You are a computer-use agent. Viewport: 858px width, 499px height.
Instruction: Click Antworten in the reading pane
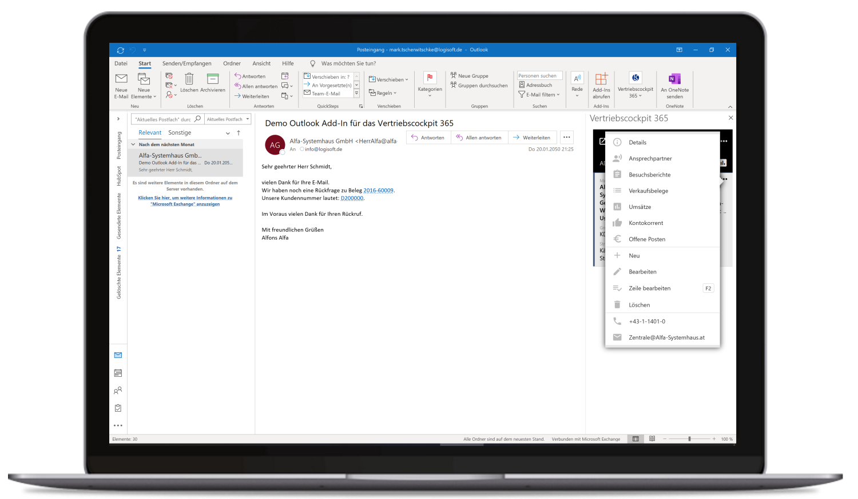(x=428, y=138)
